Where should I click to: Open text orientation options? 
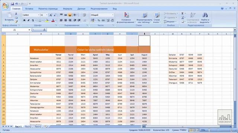click(75, 15)
